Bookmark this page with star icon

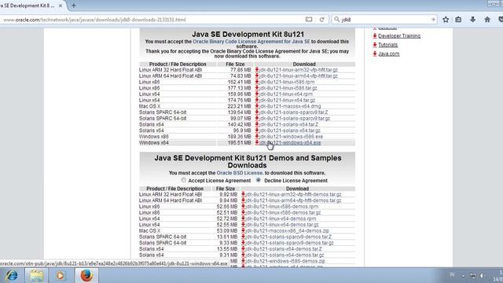pos(446,20)
